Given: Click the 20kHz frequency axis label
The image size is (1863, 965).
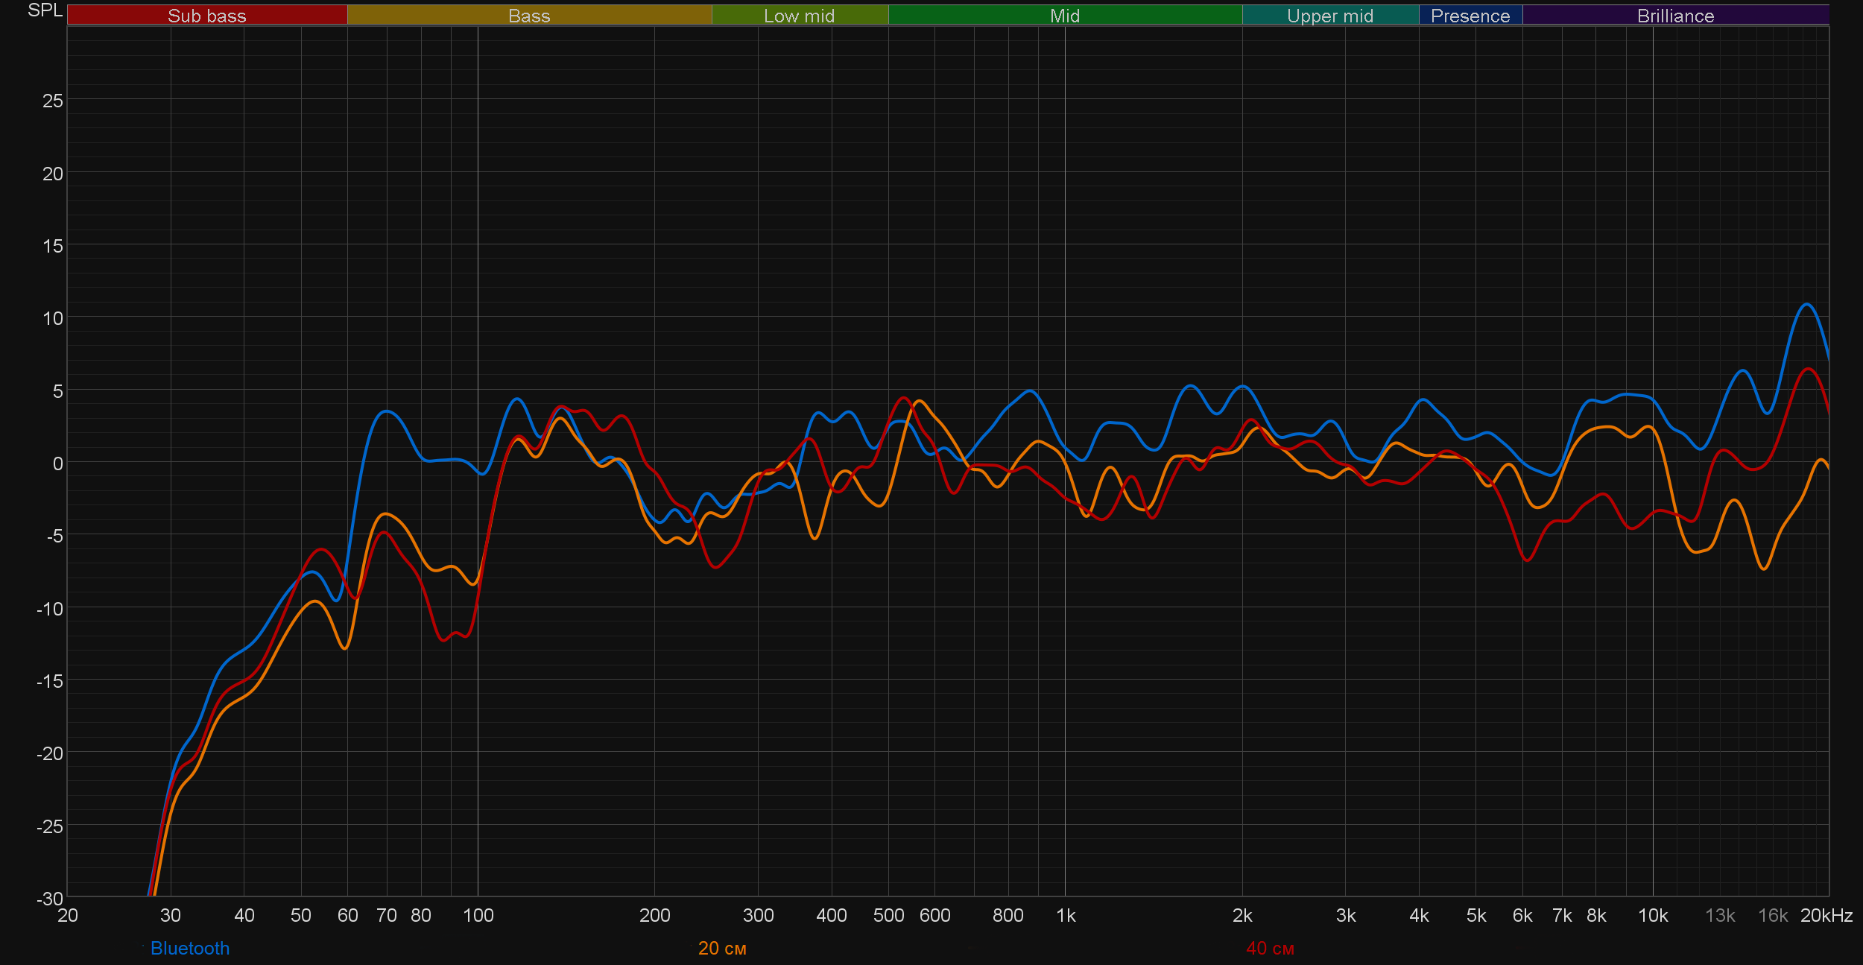Looking at the screenshot, I should coord(1826,915).
